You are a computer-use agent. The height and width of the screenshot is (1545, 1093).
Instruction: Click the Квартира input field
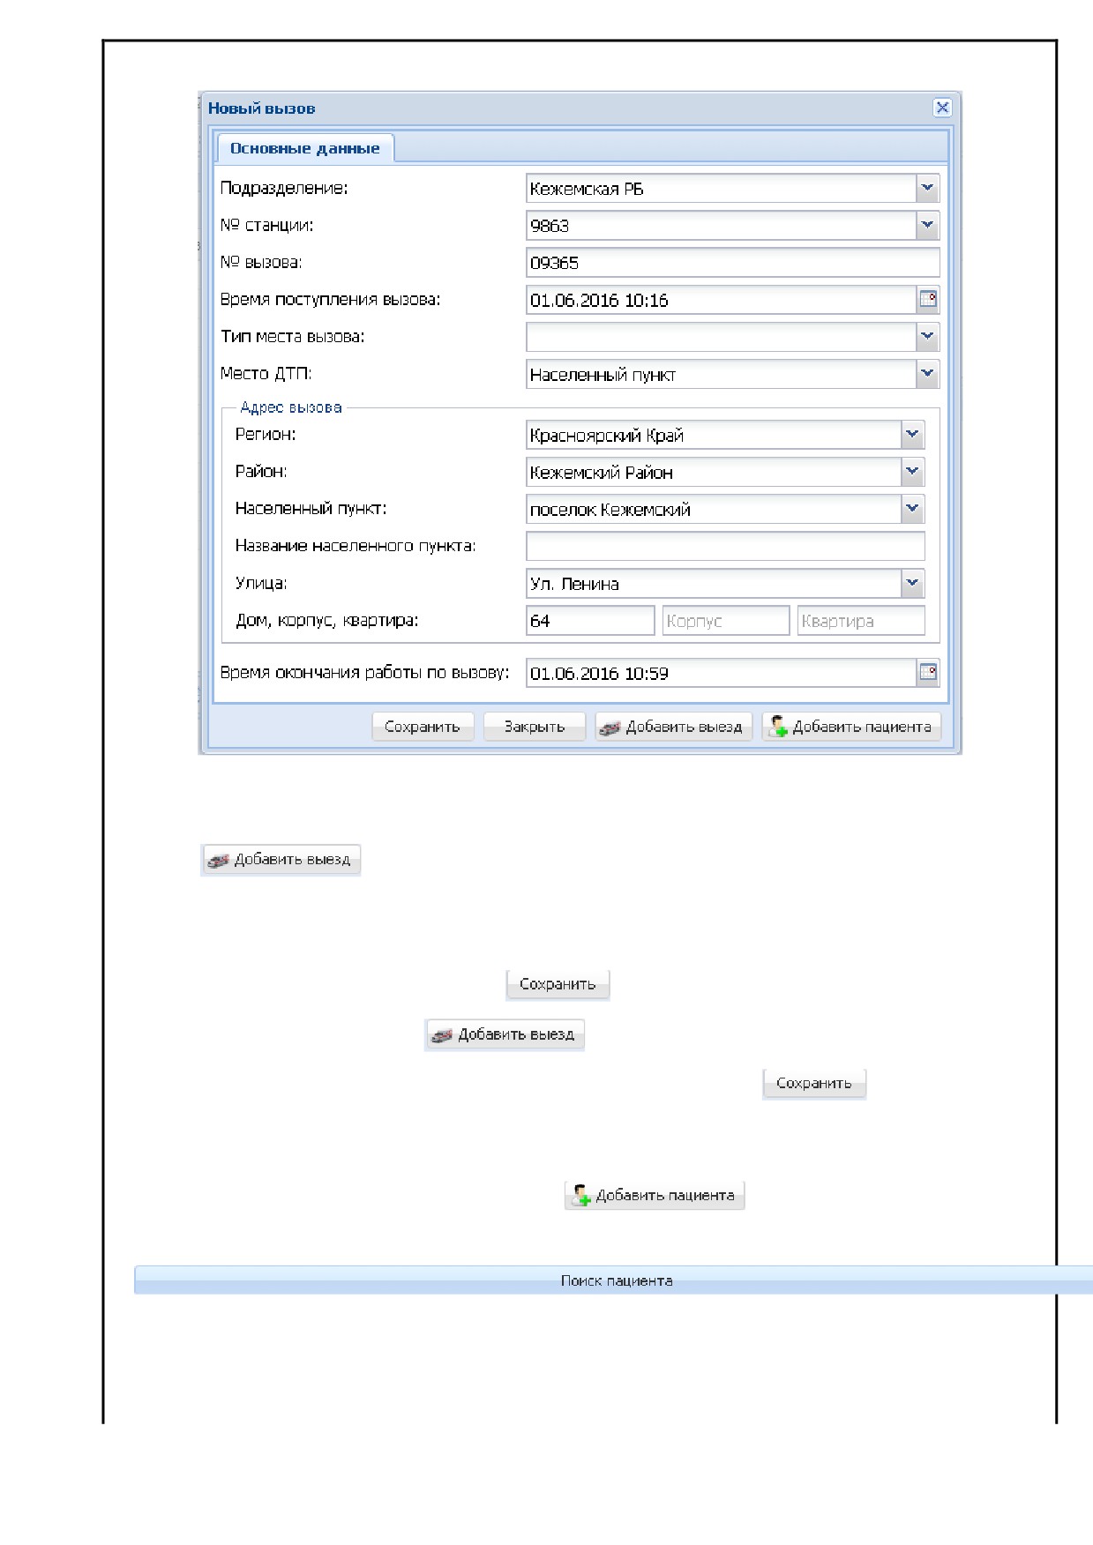coord(861,620)
